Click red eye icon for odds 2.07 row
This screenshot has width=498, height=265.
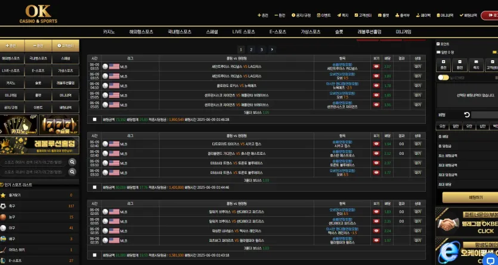376,67
